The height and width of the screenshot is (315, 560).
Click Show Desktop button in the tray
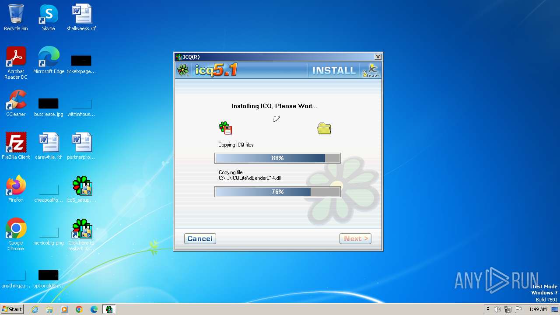point(555,309)
